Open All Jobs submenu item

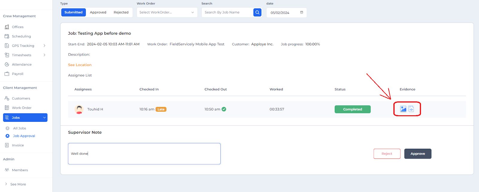[19, 128]
